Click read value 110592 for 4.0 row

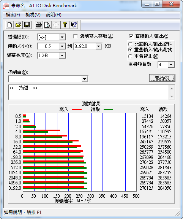click(165, 132)
